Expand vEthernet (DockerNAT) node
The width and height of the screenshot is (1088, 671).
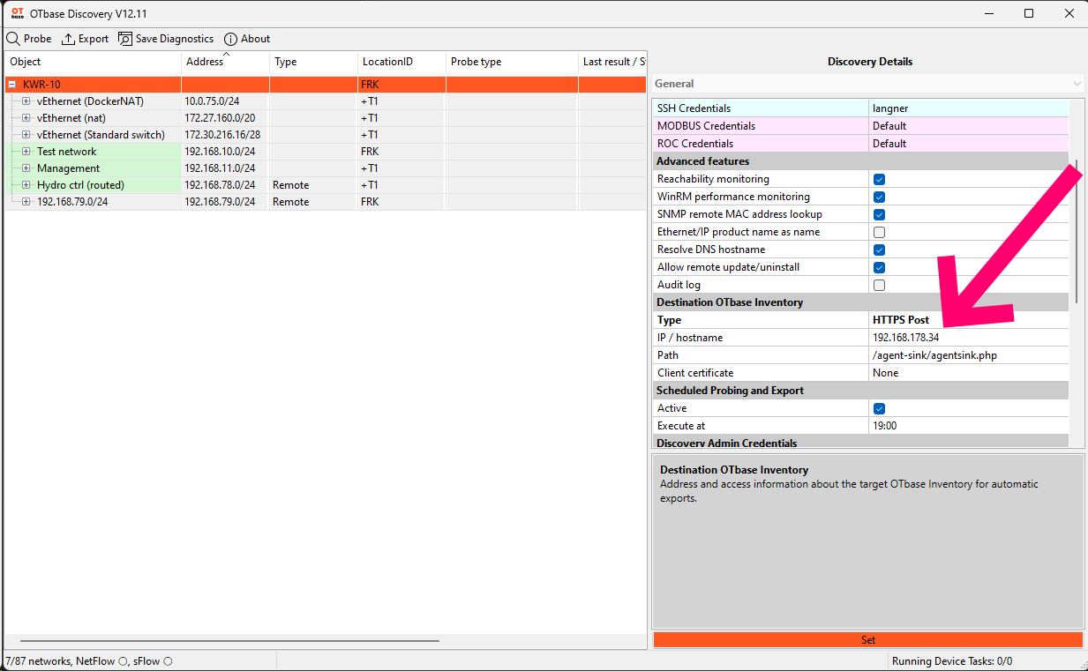click(x=26, y=101)
